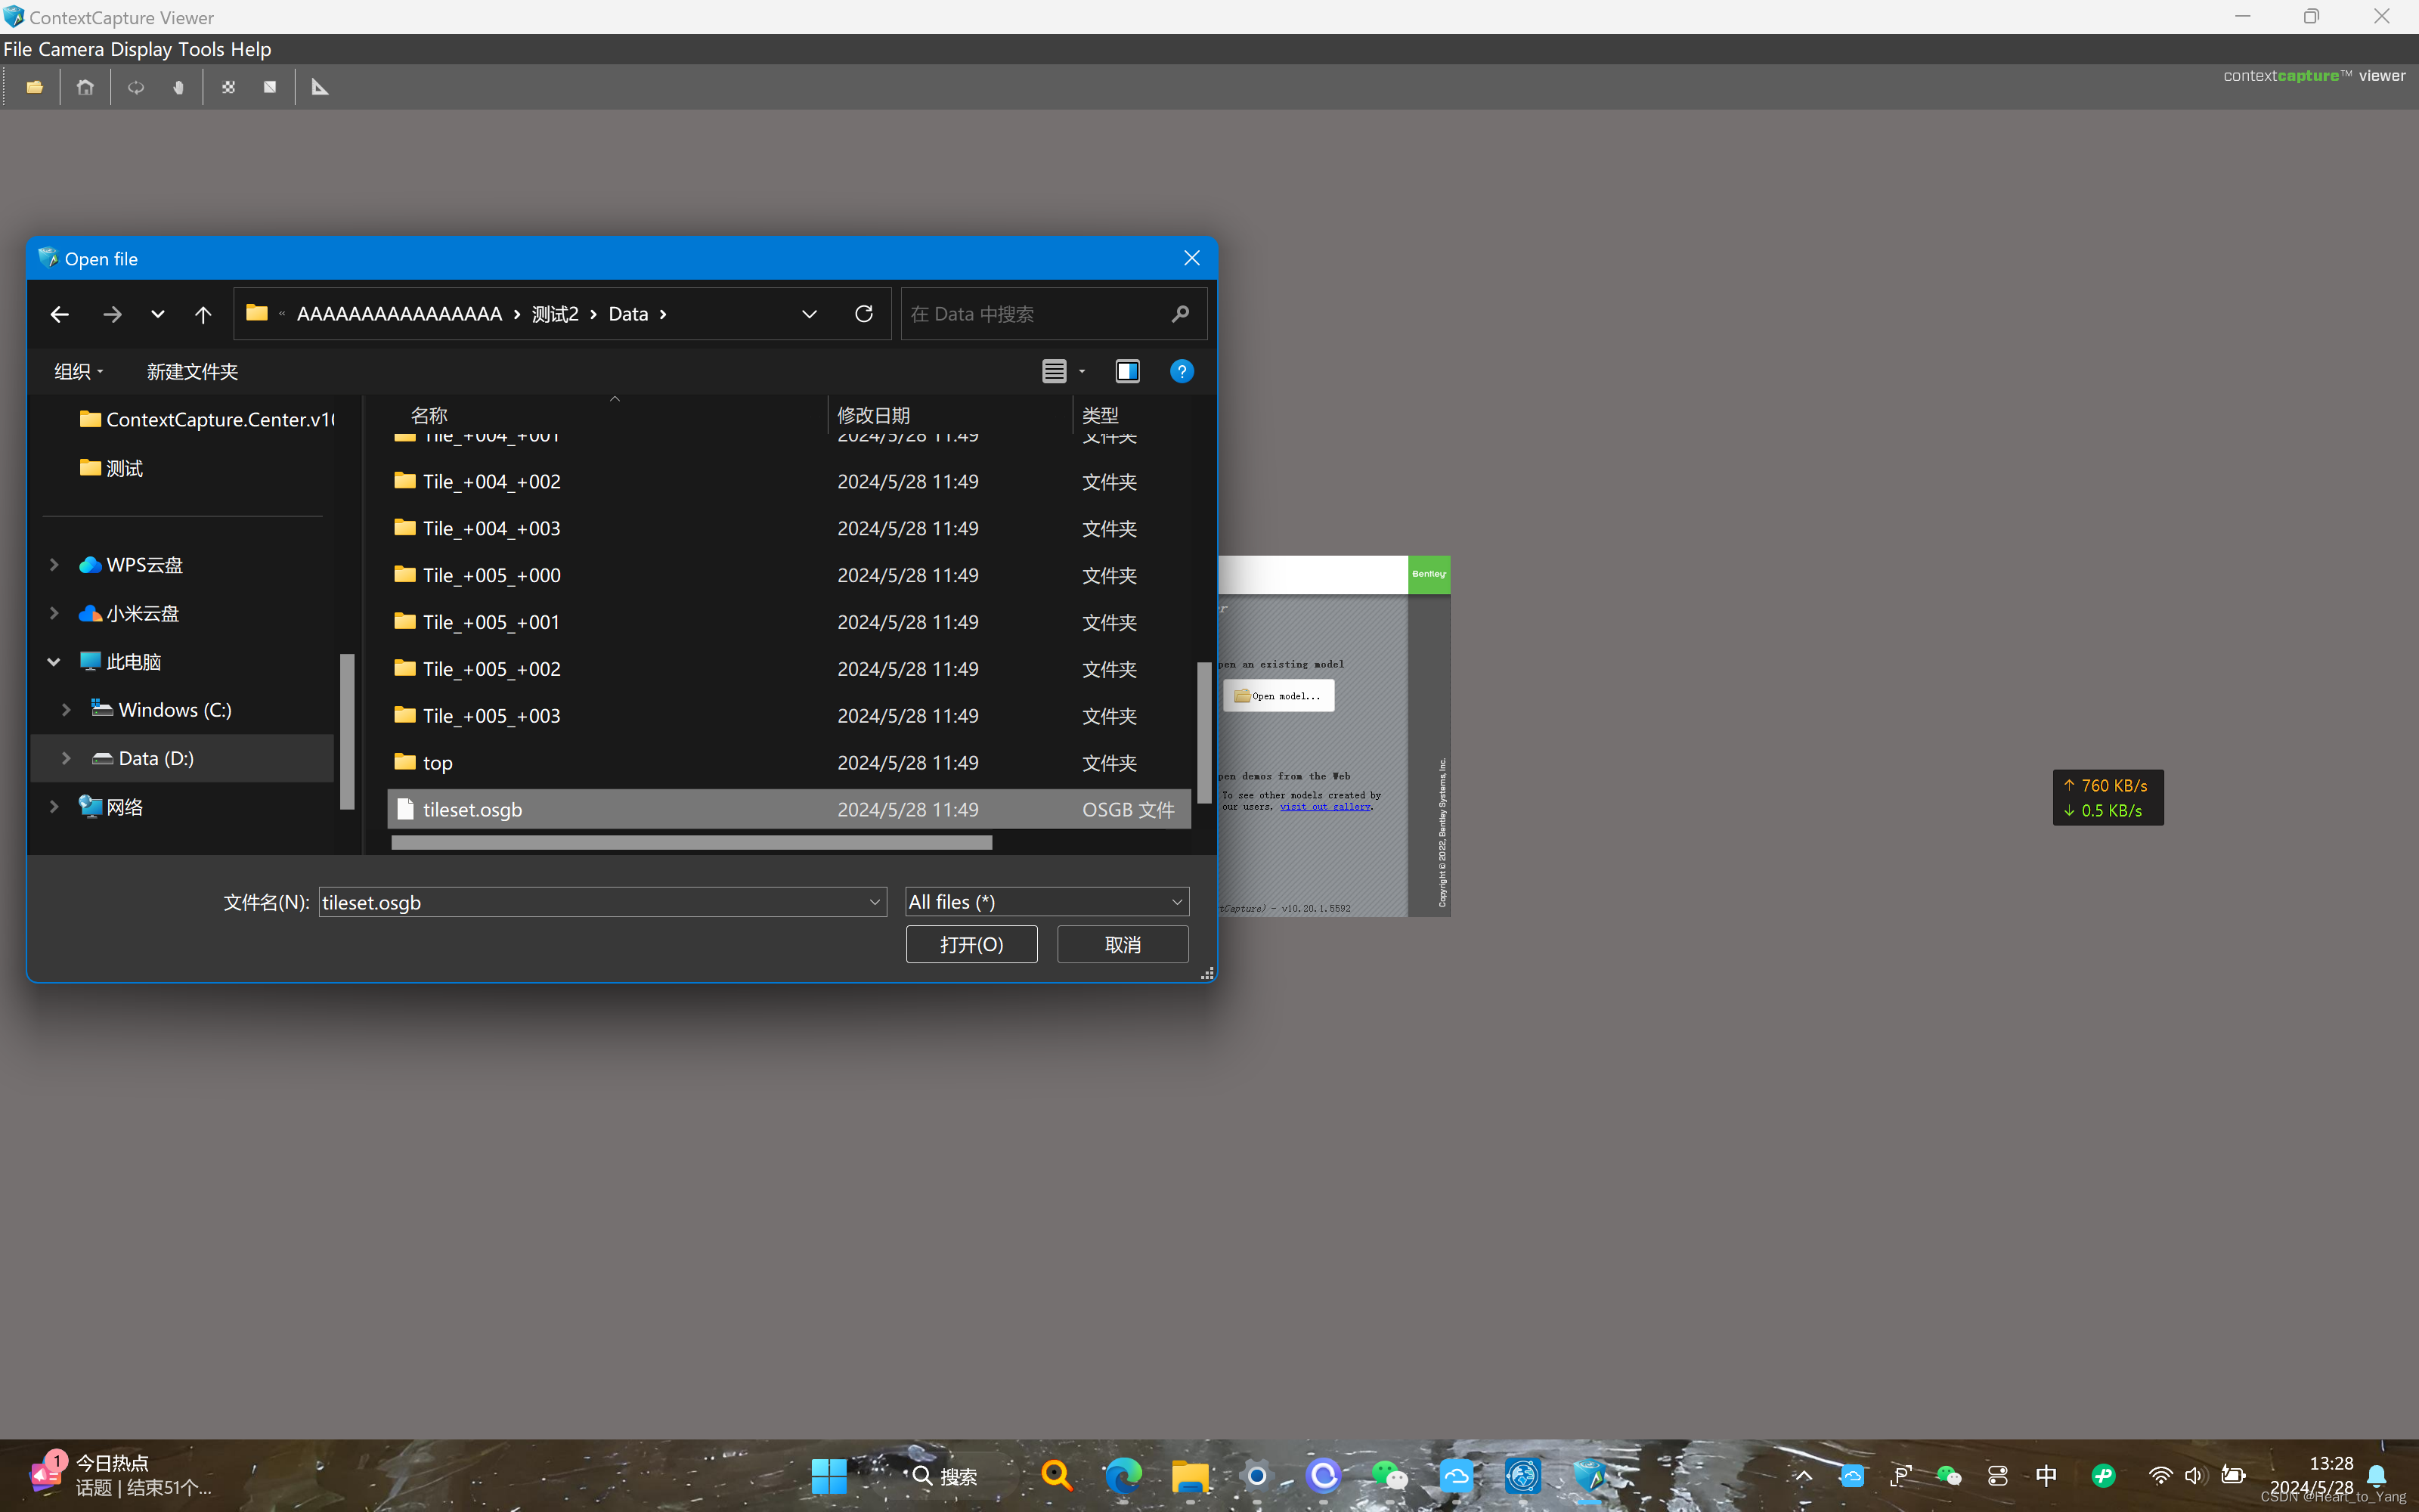Select the Pan hand tool

click(179, 87)
